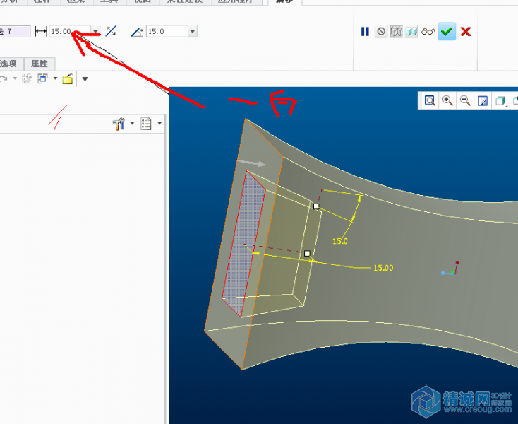518x424 pixels.
Task: Click the offset distance field showing 15.00
Action: pyautogui.click(x=70, y=31)
